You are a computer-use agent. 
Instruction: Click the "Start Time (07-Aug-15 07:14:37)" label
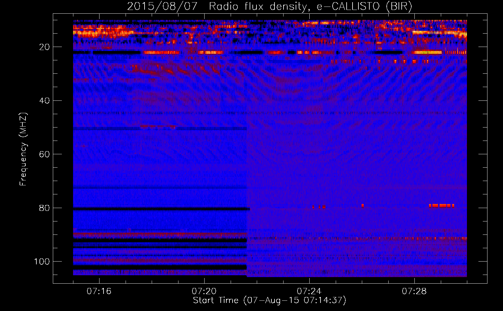coord(270,300)
